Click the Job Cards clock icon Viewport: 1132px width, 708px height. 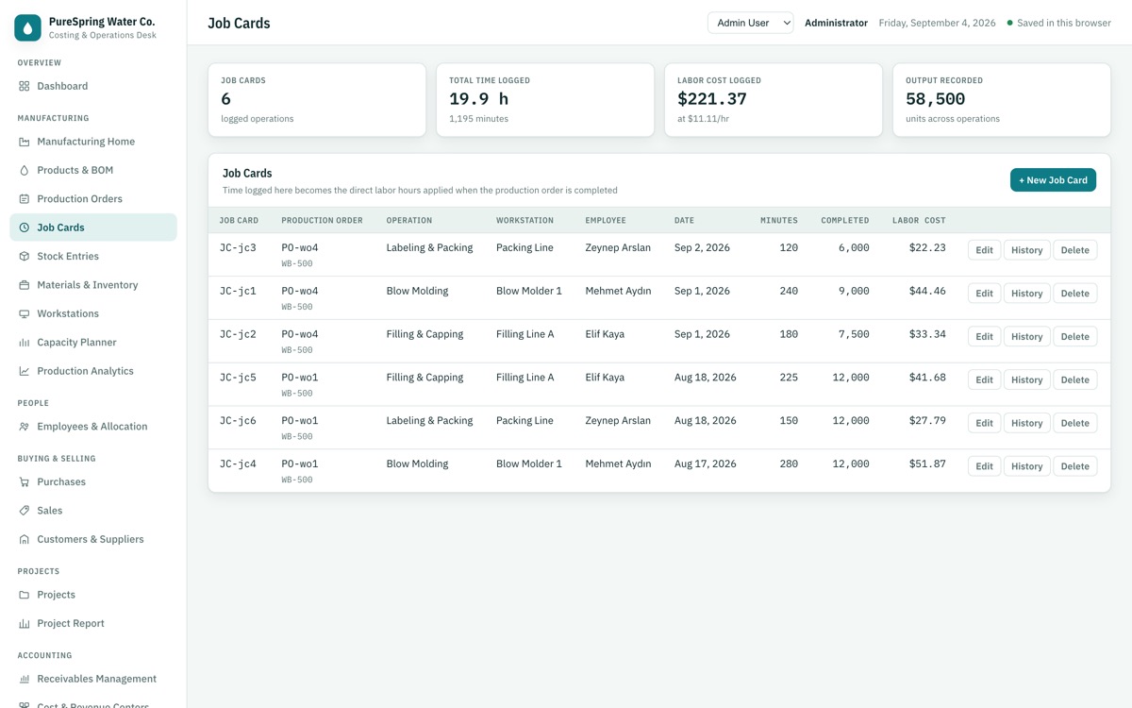click(x=25, y=228)
